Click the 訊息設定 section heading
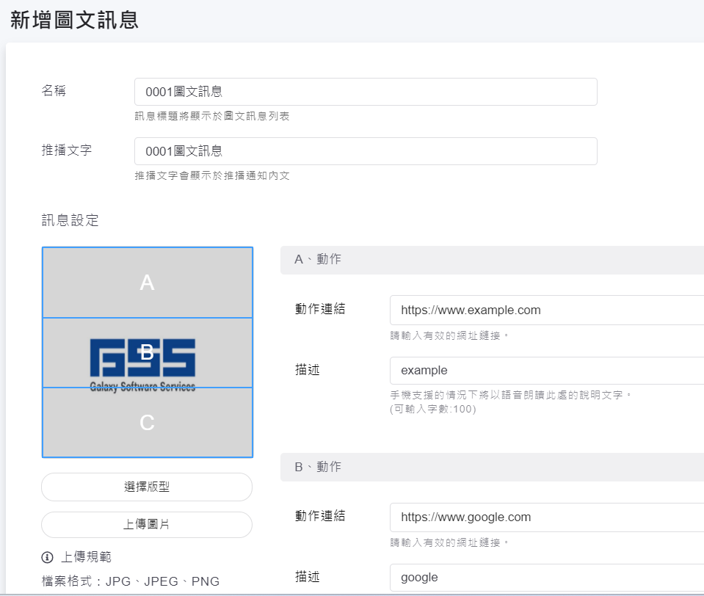The image size is (704, 596). pyautogui.click(x=70, y=220)
